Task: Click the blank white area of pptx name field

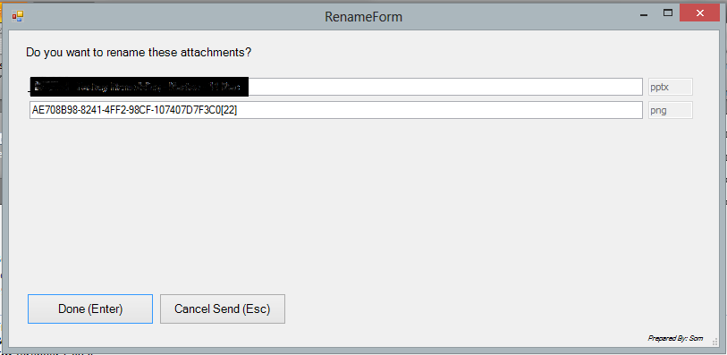Action: point(445,87)
